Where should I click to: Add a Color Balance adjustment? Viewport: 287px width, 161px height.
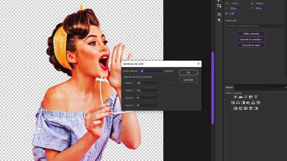(238, 103)
